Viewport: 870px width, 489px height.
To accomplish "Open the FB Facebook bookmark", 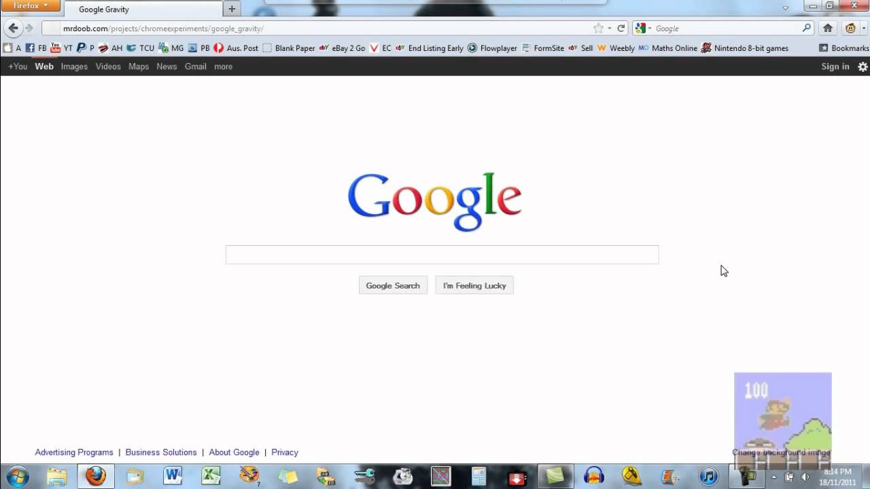I will 36,48.
